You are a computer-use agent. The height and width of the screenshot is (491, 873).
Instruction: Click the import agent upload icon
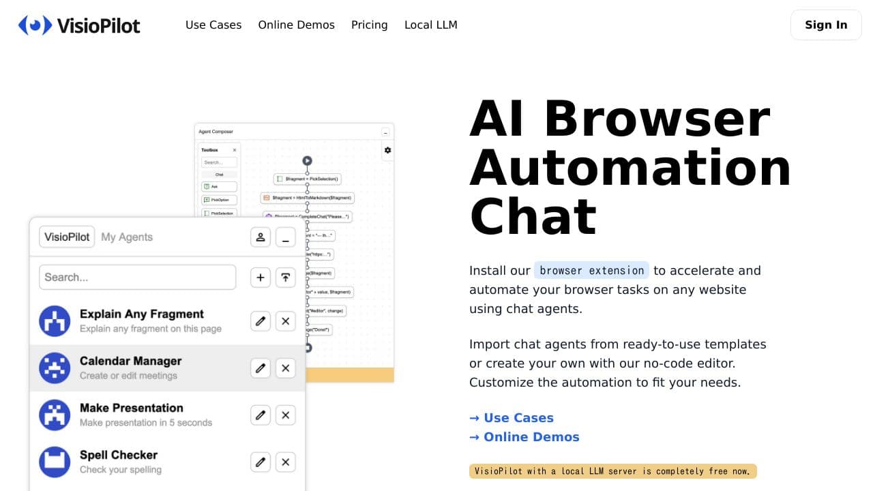pos(285,278)
